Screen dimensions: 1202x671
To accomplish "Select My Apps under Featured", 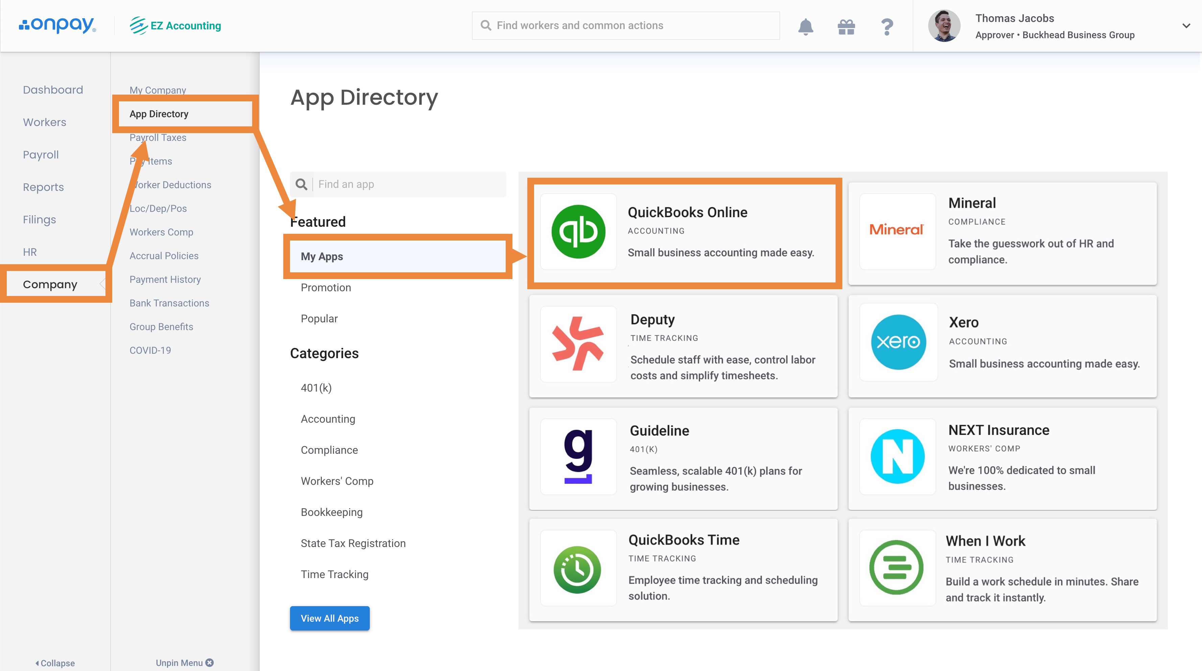I will pyautogui.click(x=398, y=256).
